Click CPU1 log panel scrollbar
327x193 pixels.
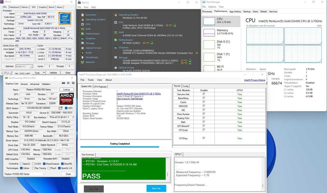pos(263,174)
